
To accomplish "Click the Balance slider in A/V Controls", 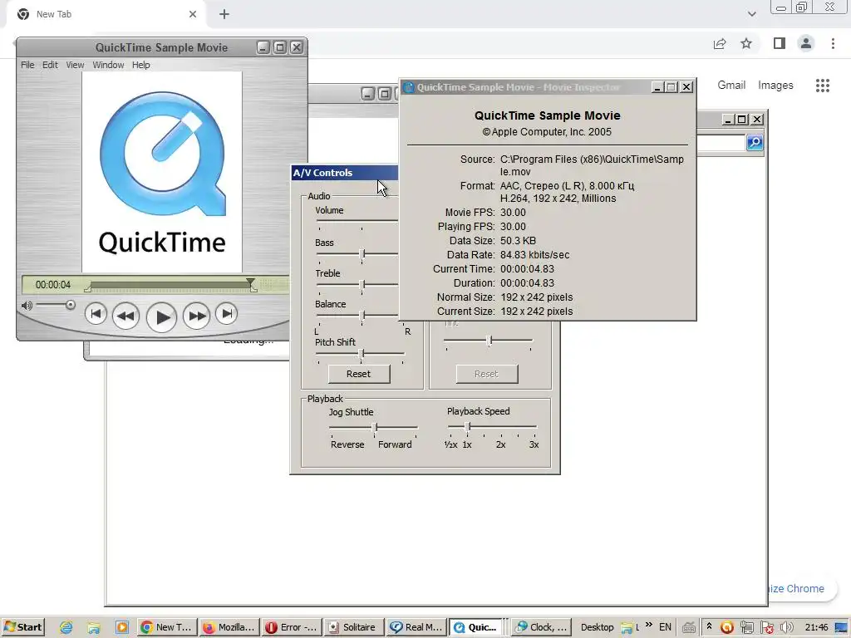I will coord(363,315).
